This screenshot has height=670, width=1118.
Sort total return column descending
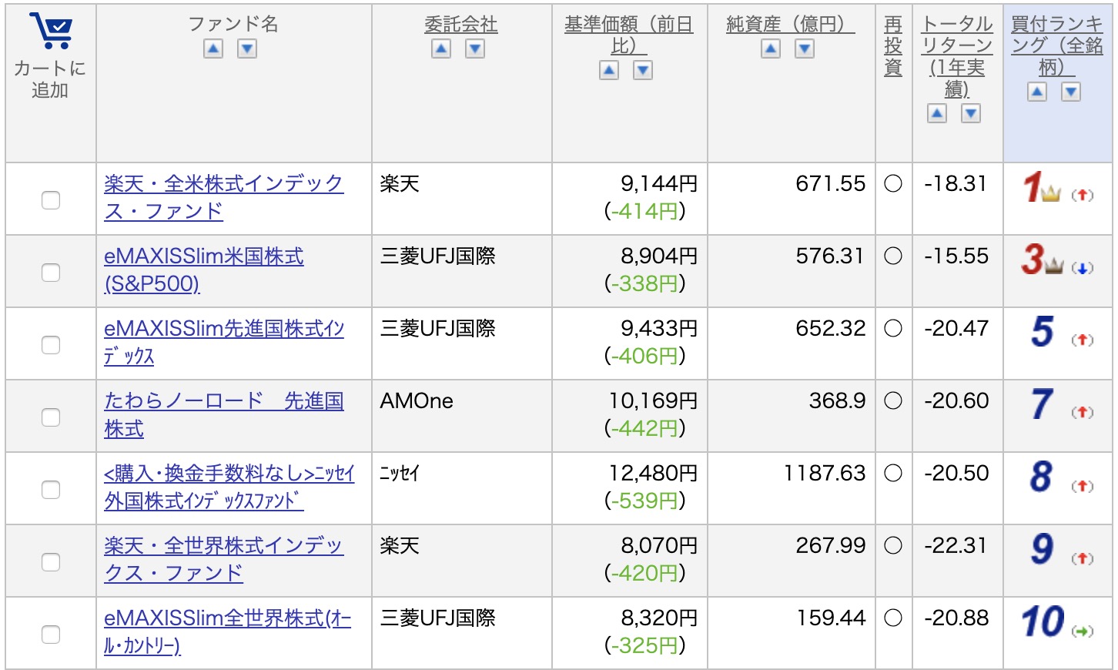[x=971, y=114]
